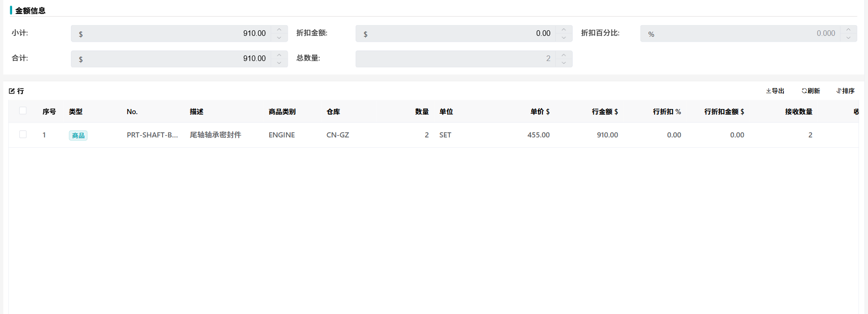Click the 排序 sort icon
The height and width of the screenshot is (314, 868).
point(839,91)
